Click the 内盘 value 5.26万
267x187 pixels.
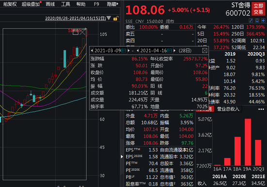click(x=186, y=116)
